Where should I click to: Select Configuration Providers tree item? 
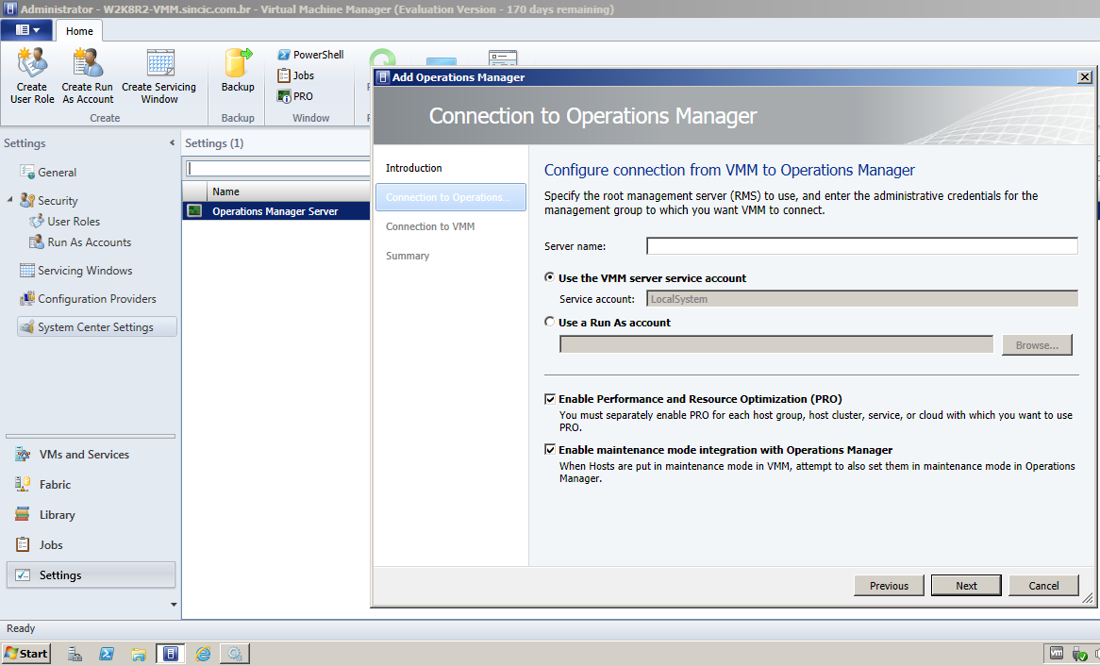97,298
